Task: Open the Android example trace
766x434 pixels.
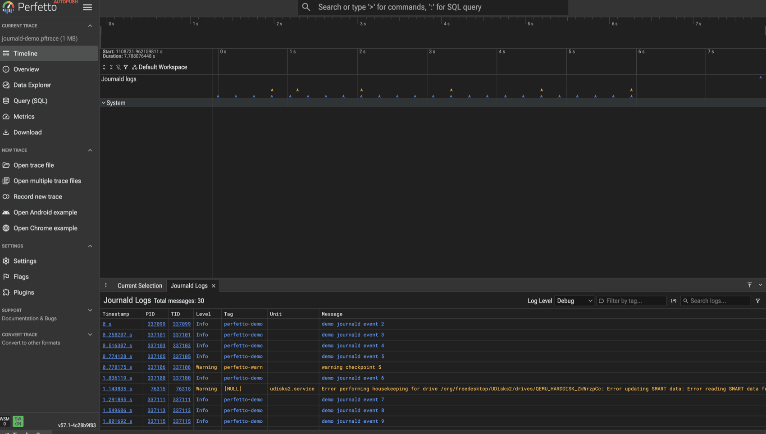Action: [x=49, y=213]
